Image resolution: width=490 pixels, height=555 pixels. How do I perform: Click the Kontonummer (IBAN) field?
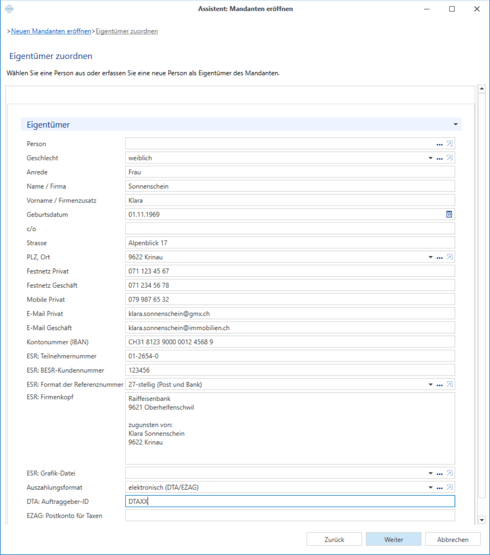[290, 342]
